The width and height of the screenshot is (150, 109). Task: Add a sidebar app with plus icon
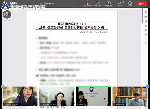[x=146, y=42]
